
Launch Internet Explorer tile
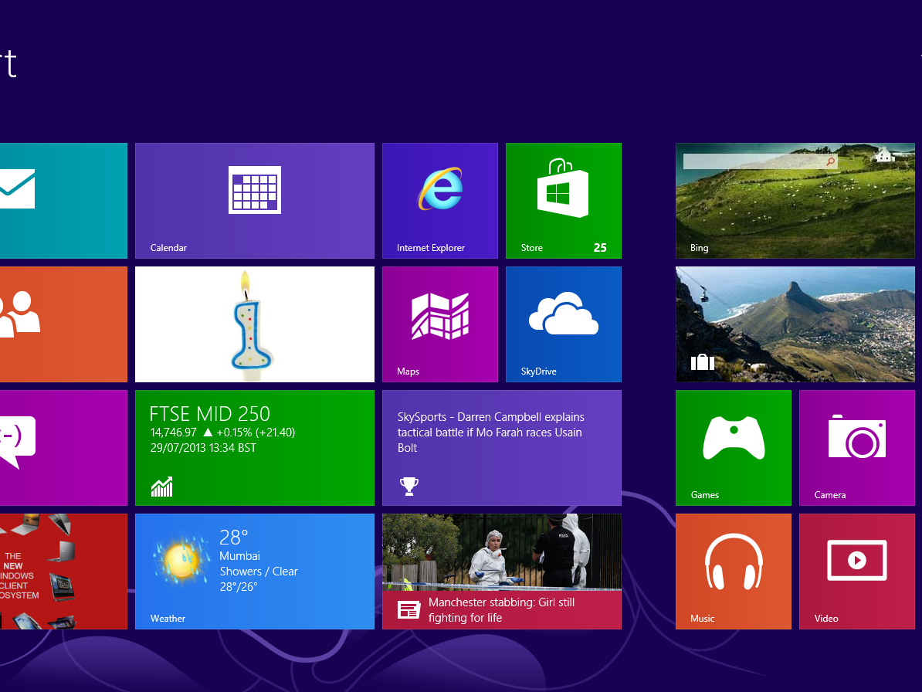coord(440,201)
